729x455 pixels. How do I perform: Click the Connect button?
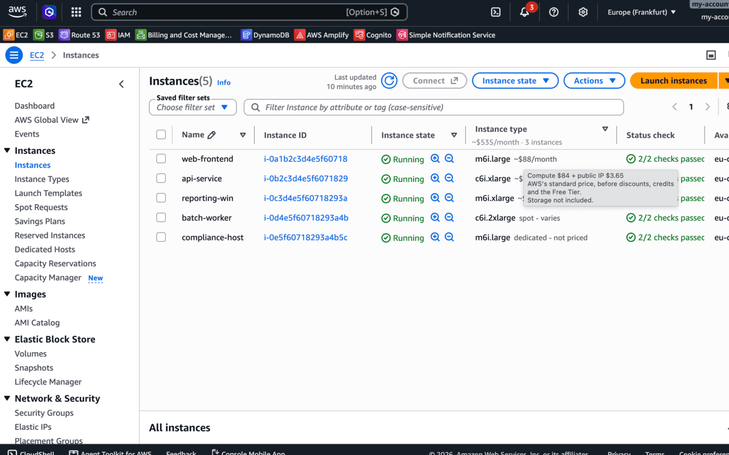coord(435,81)
